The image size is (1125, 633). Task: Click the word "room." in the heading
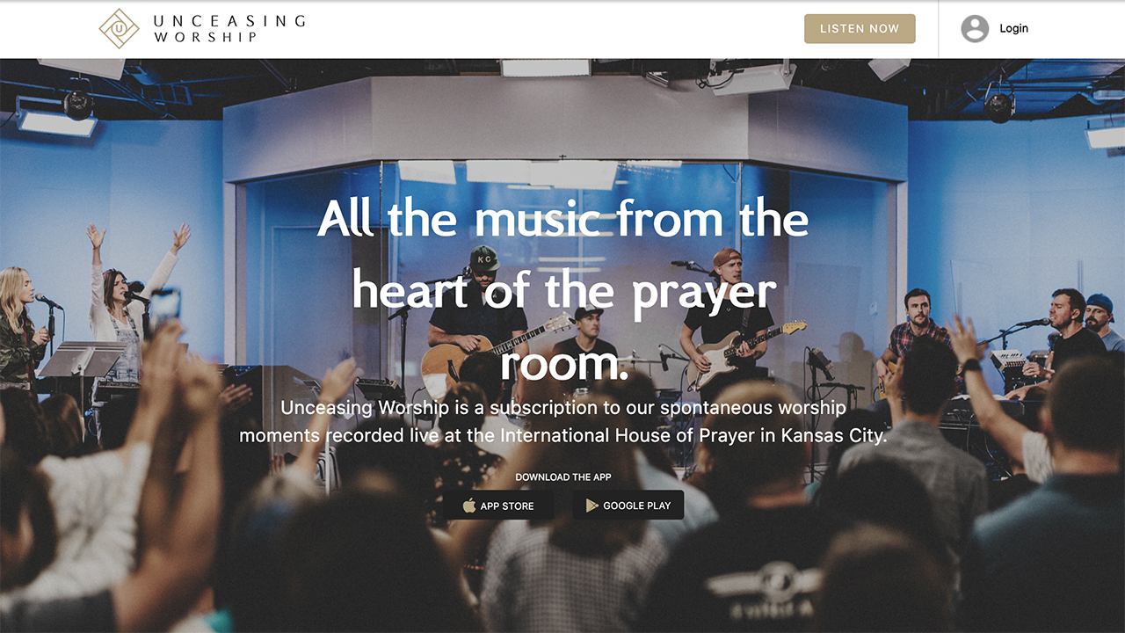pos(563,362)
